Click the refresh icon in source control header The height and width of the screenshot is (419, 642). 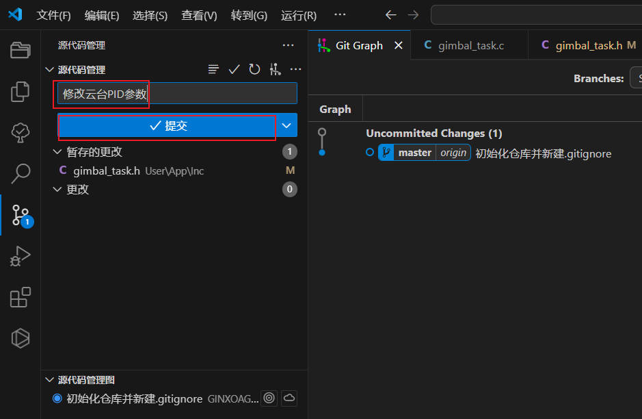click(254, 69)
